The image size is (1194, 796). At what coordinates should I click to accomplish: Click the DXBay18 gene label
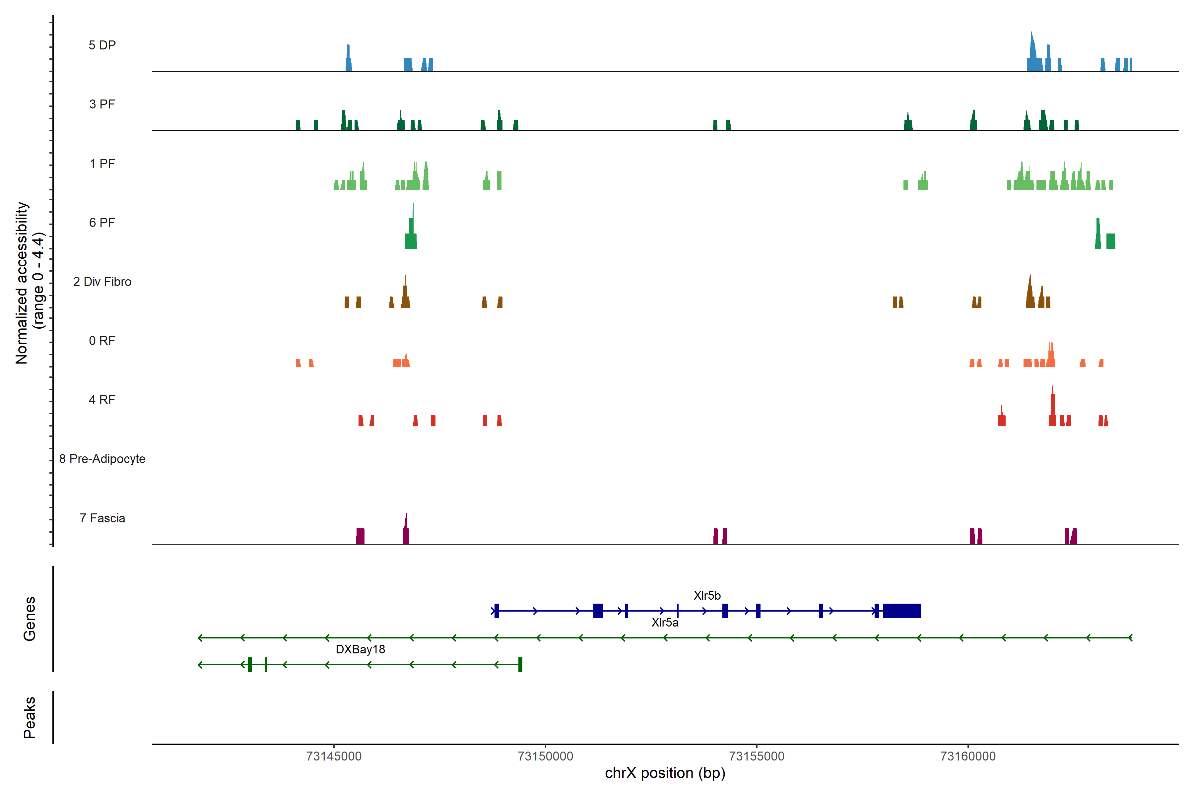pyautogui.click(x=361, y=649)
